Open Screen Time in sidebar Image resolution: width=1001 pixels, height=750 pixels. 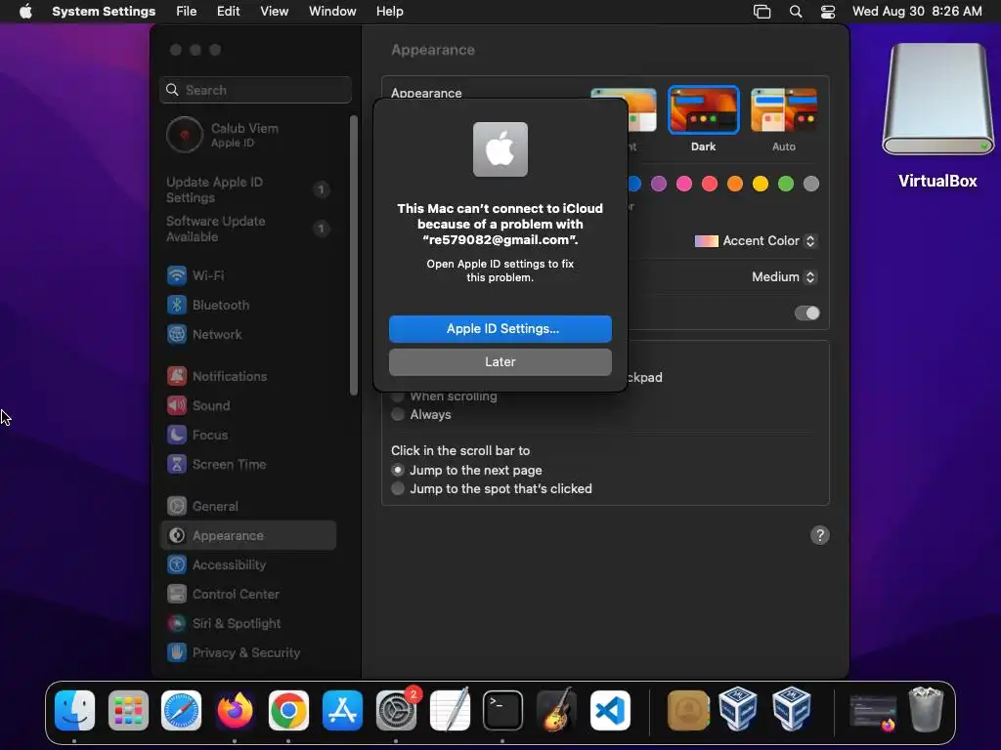(248, 464)
